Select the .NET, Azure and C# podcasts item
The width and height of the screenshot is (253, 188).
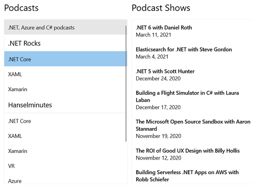pos(65,27)
